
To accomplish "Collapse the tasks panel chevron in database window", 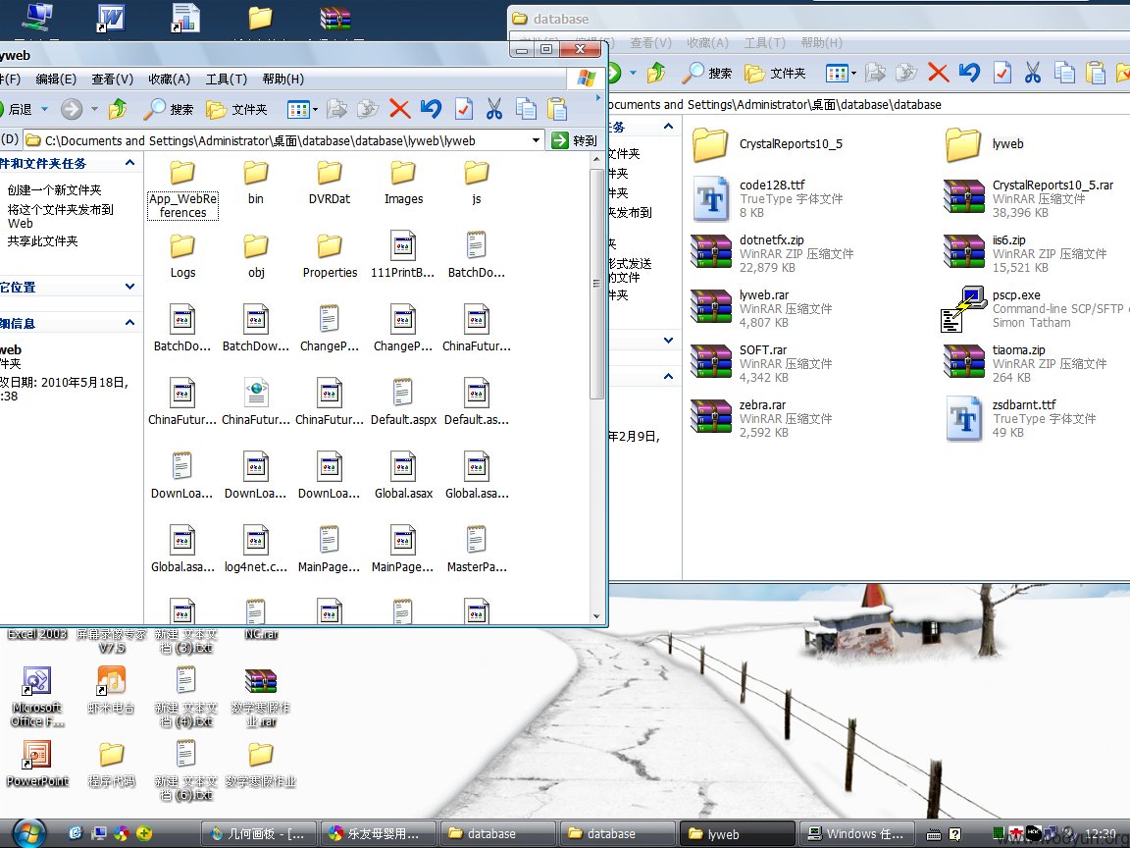I will (x=668, y=127).
